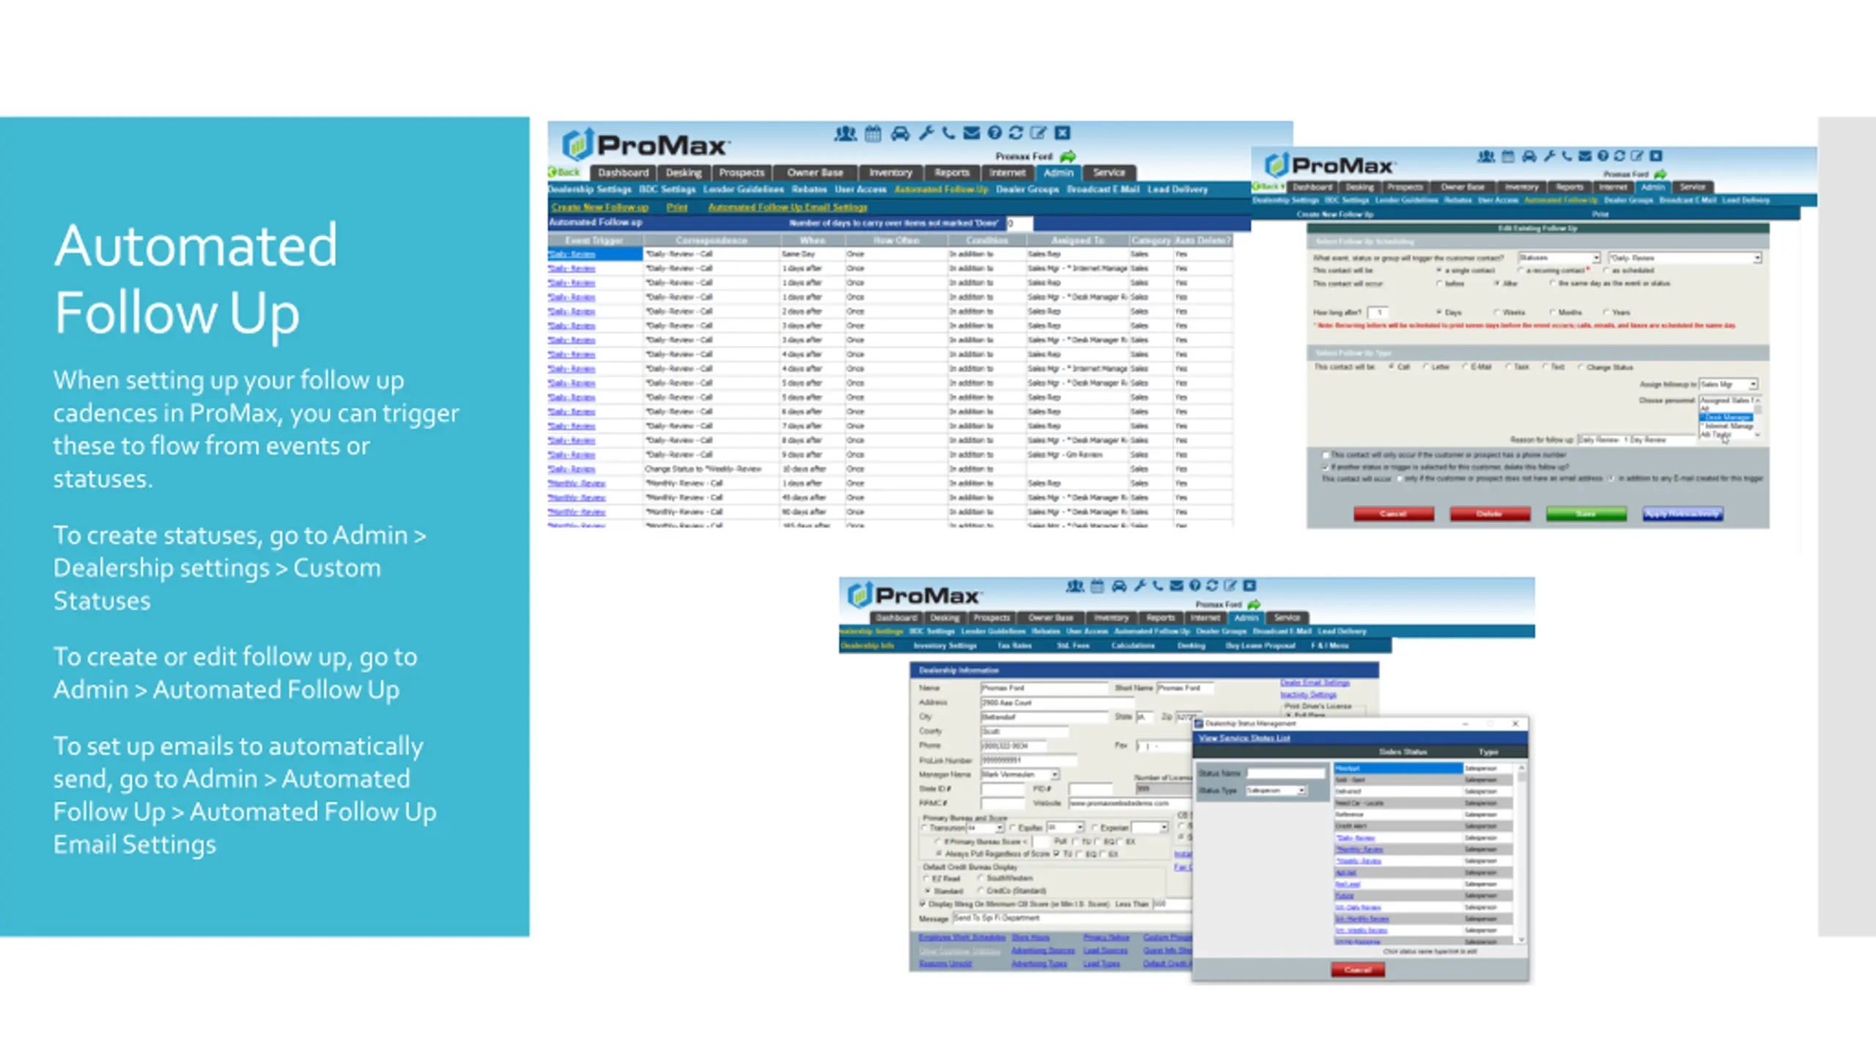Open the Prospects tab above the follow-up list
Screen dimensions: 1876x1055
pos(742,173)
